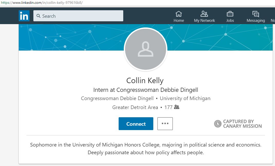Select the Home navigation item
The height and width of the screenshot is (166, 275).
tap(179, 16)
